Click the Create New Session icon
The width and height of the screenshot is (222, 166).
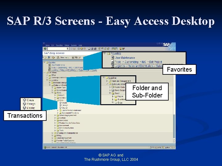[x=113, y=49]
